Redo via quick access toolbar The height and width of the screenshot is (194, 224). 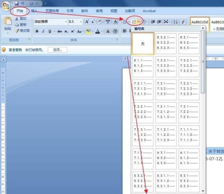click(x=32, y=3)
